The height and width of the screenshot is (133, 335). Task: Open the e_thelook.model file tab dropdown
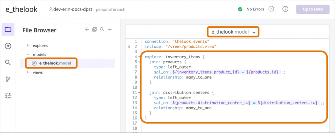click(x=254, y=32)
